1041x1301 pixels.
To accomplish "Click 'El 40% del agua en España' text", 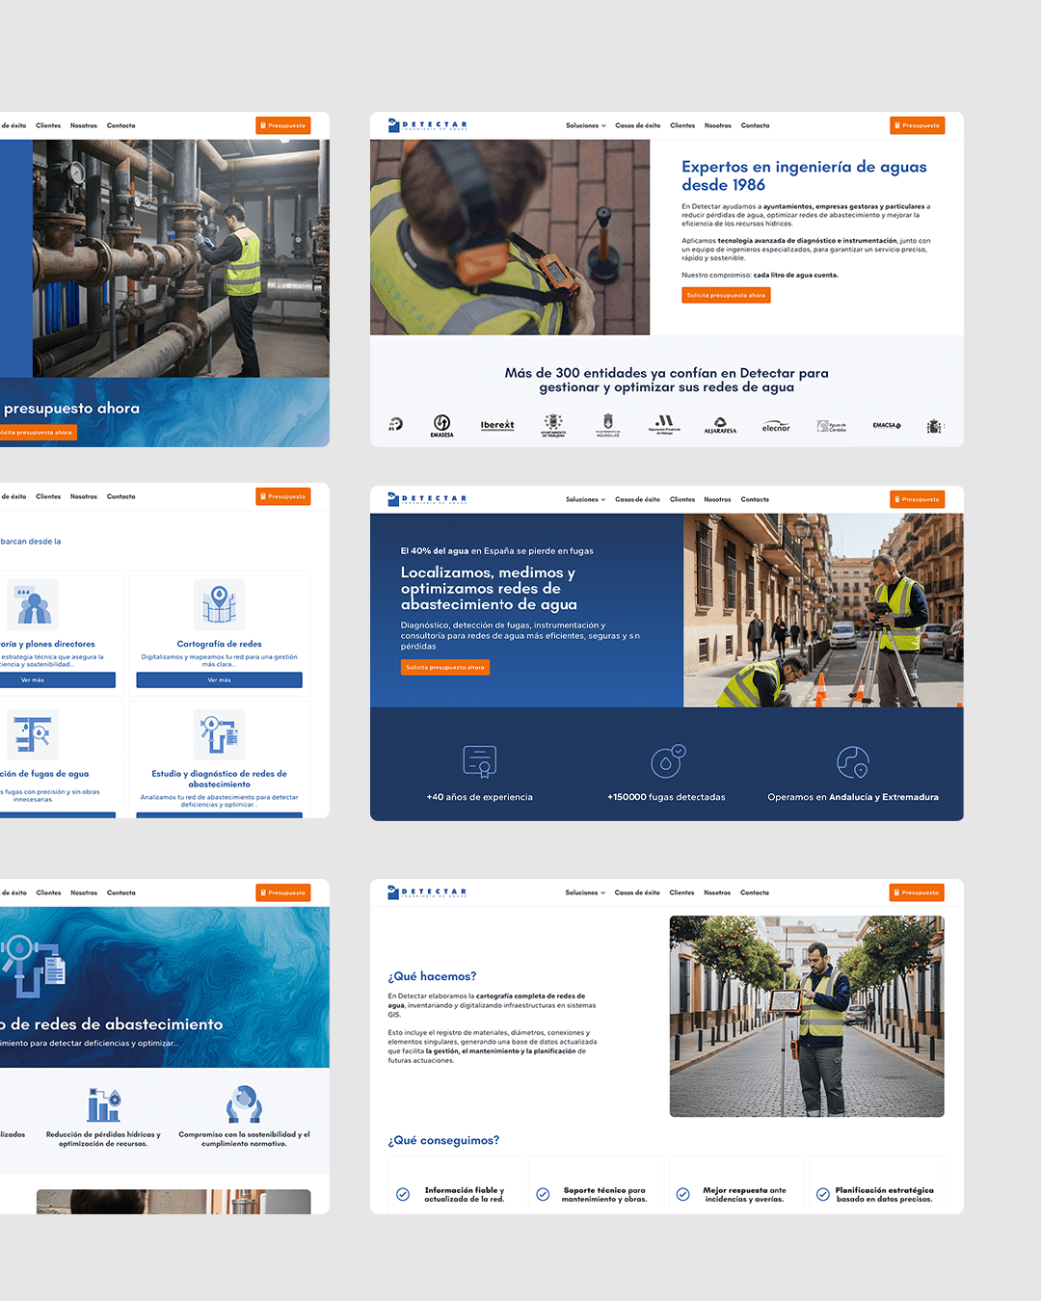I will pos(497,551).
